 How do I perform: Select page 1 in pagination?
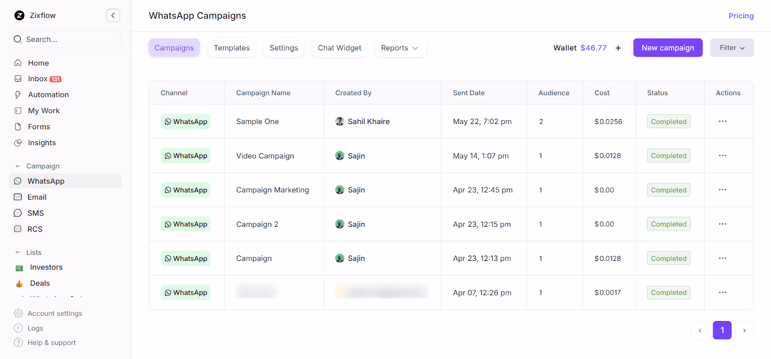pos(722,330)
